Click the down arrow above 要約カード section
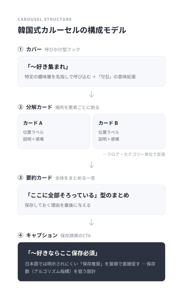The height and width of the screenshot is (299, 194). pyautogui.click(x=91, y=165)
